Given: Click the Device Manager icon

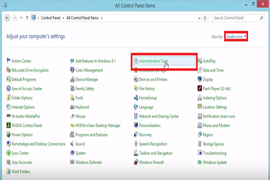Looking at the screenshot, I should (x=72, y=79).
